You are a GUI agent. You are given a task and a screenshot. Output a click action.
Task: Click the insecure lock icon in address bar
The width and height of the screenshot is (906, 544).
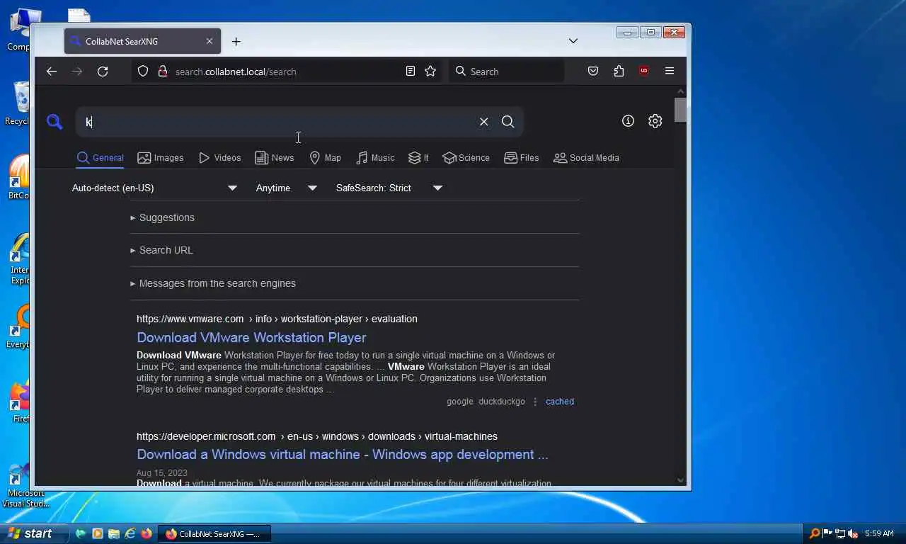point(162,72)
